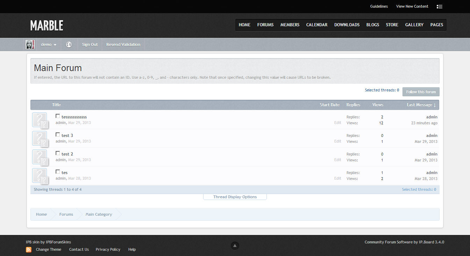Image resolution: width=470 pixels, height=256 pixels.
Task: Open GALLERY in main navigation
Action: (414, 25)
